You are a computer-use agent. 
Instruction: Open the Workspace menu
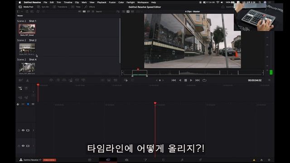point(143,2)
